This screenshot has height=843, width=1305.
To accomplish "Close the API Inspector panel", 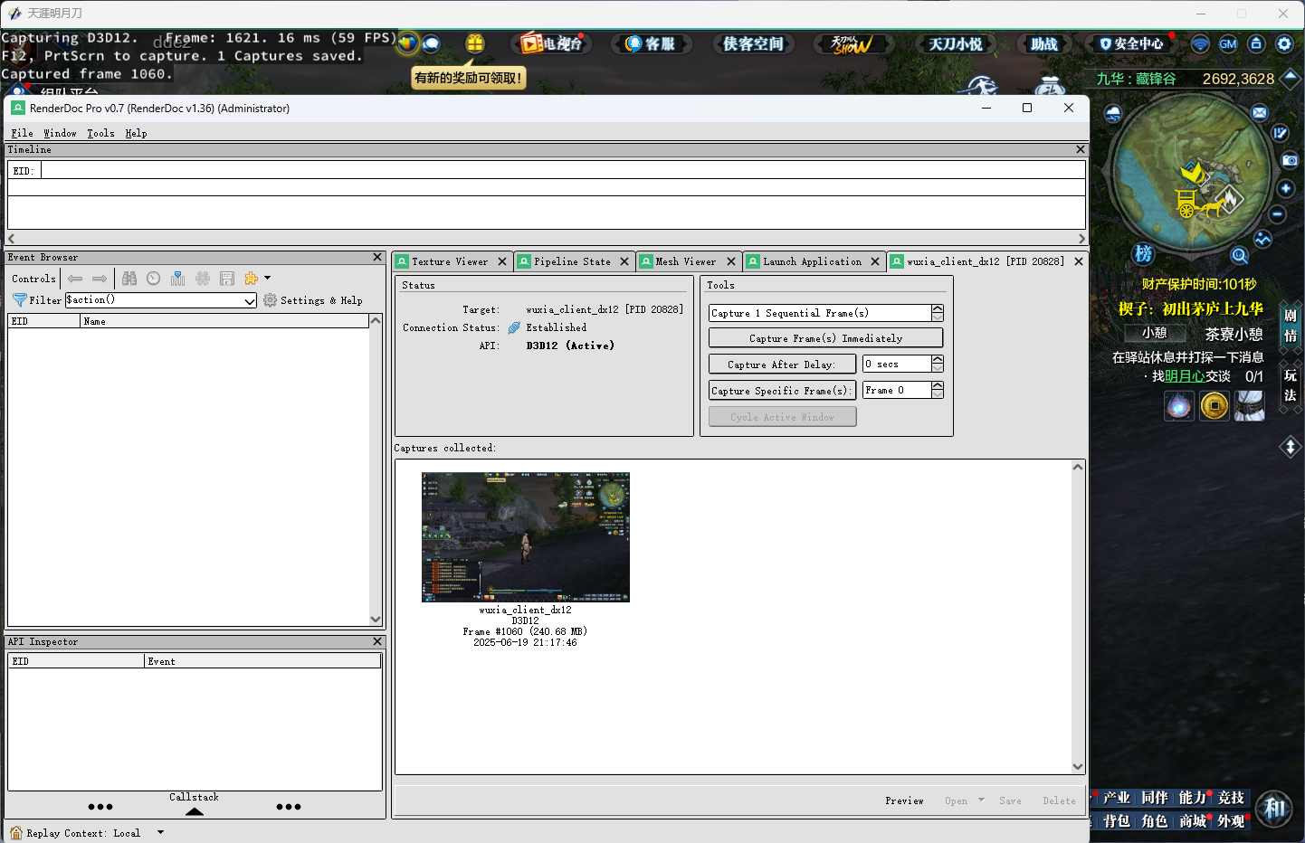I will pos(377,641).
